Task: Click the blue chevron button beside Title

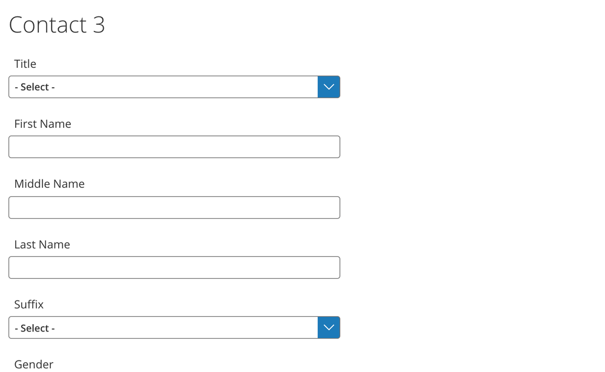Action: click(328, 87)
